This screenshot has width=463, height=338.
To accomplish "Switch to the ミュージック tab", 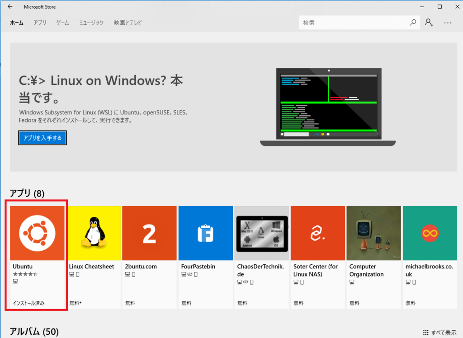I will point(91,23).
